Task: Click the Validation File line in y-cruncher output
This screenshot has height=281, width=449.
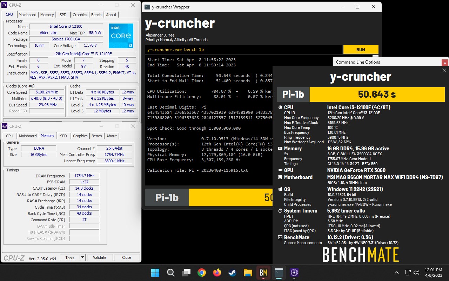Action: coord(197,170)
